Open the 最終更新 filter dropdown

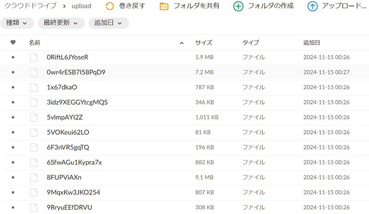pyautogui.click(x=61, y=23)
